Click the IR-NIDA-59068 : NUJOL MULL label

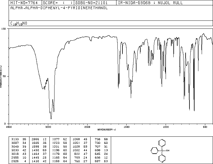150,3
